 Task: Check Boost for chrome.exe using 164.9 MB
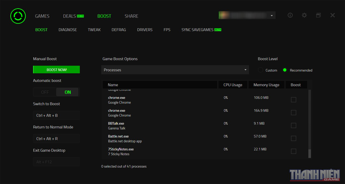coord(293,113)
